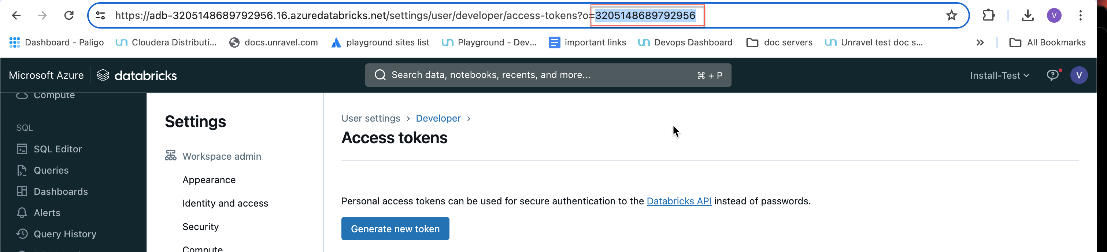Select Identity and access settings

225,203
